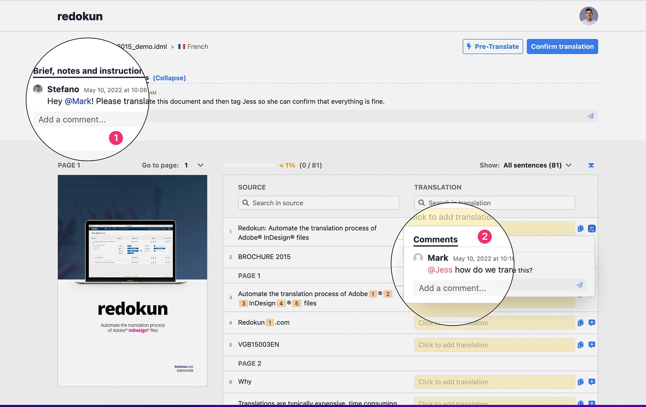Click Stefano's avatar in the notes section
This screenshot has height=407, width=646.
click(x=38, y=89)
